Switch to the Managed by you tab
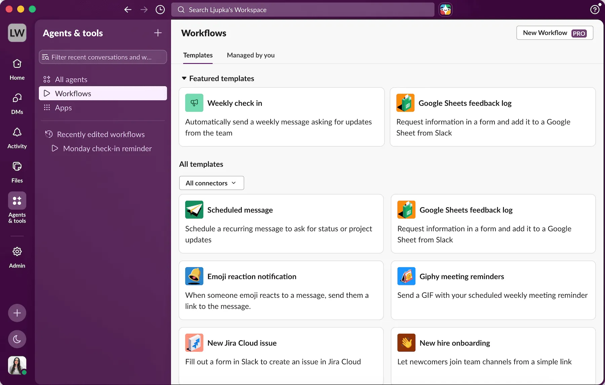Image resolution: width=605 pixels, height=385 pixels. click(251, 55)
